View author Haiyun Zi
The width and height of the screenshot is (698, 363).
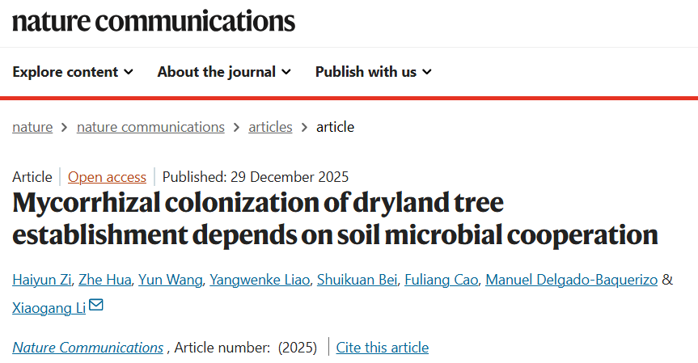[43, 280]
